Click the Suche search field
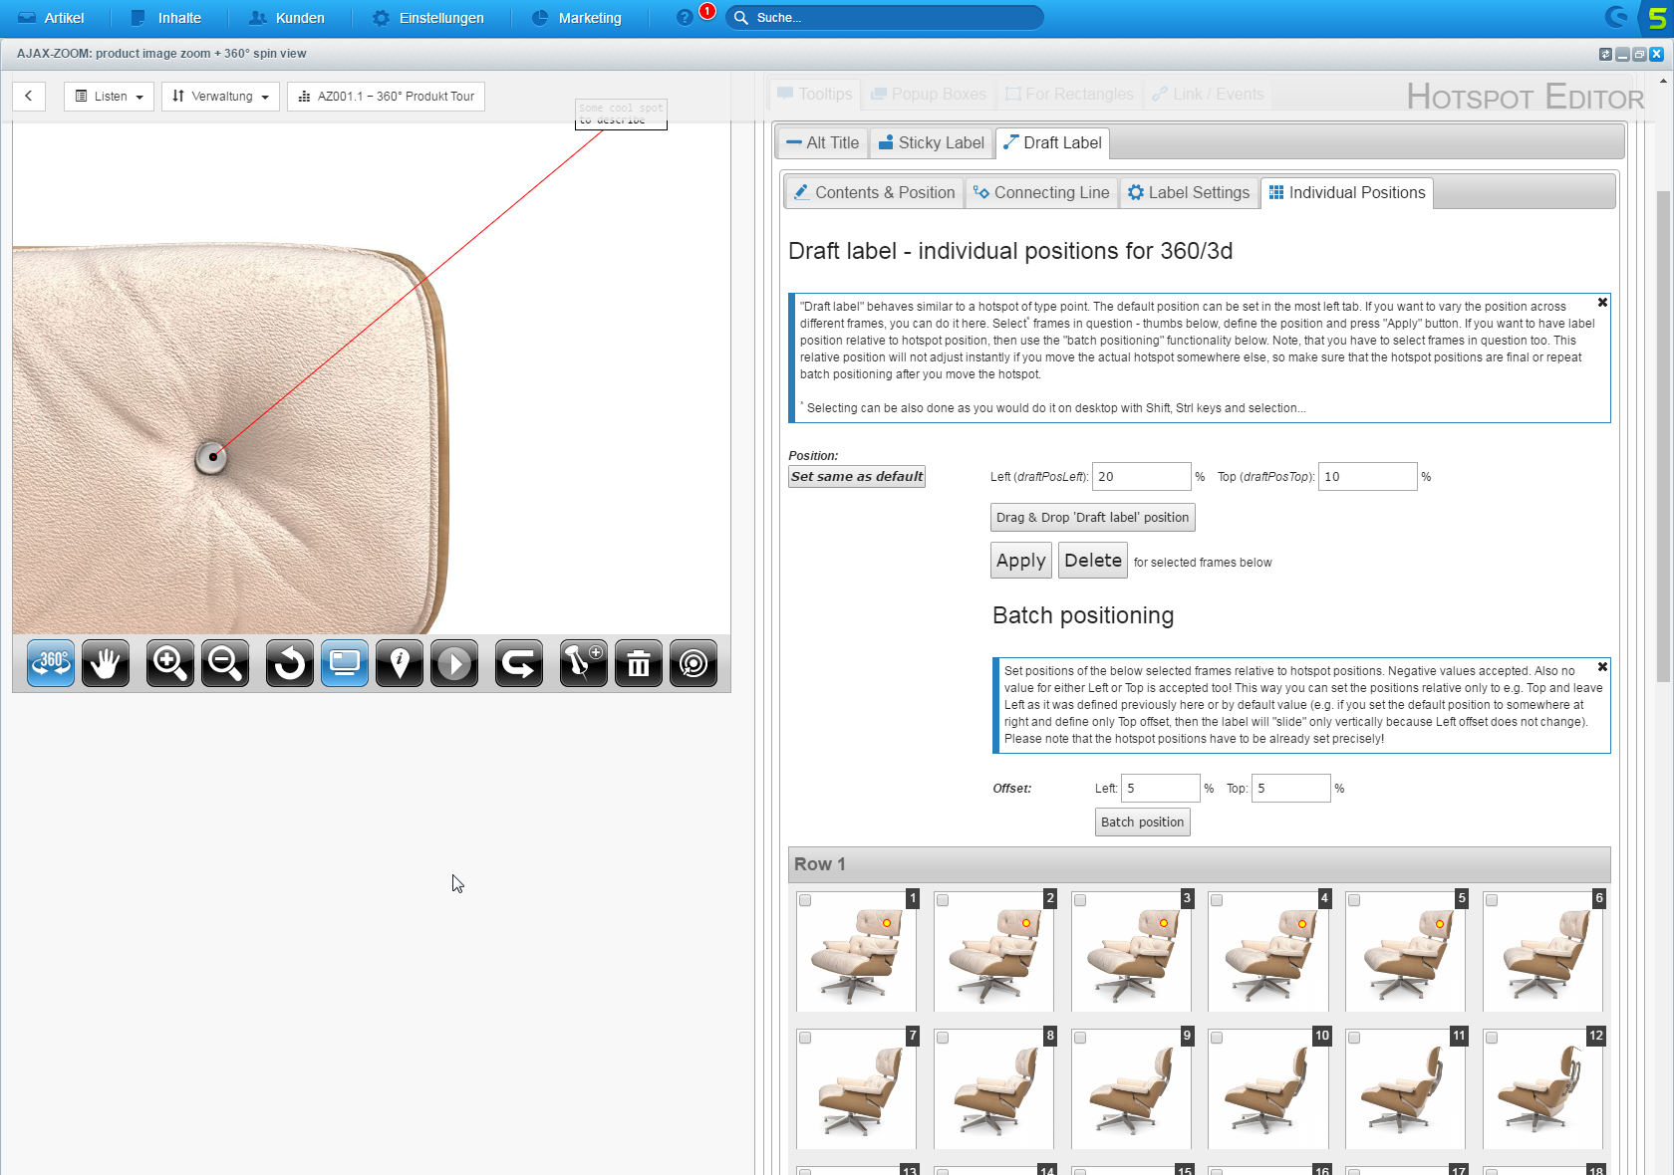This screenshot has height=1175, width=1674. click(885, 18)
